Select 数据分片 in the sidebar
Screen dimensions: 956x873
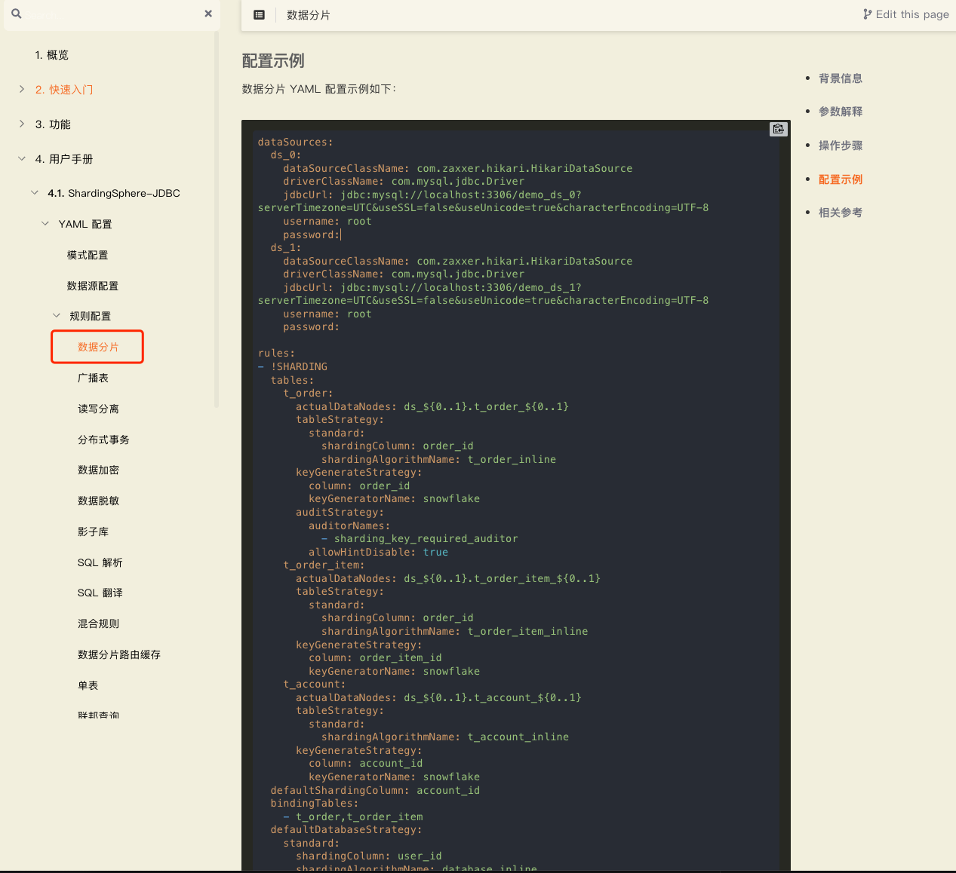click(x=98, y=347)
